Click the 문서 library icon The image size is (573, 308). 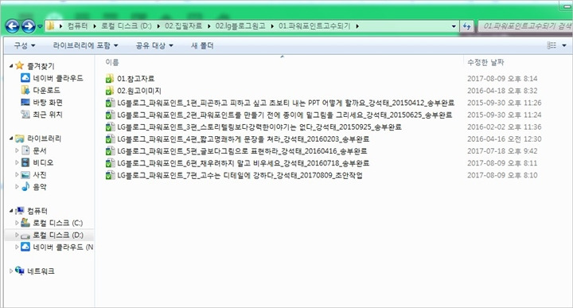pyautogui.click(x=25, y=150)
